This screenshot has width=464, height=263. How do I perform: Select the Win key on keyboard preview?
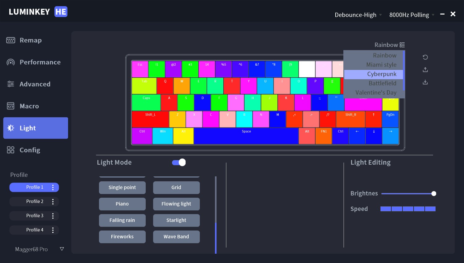pyautogui.click(x=163, y=136)
